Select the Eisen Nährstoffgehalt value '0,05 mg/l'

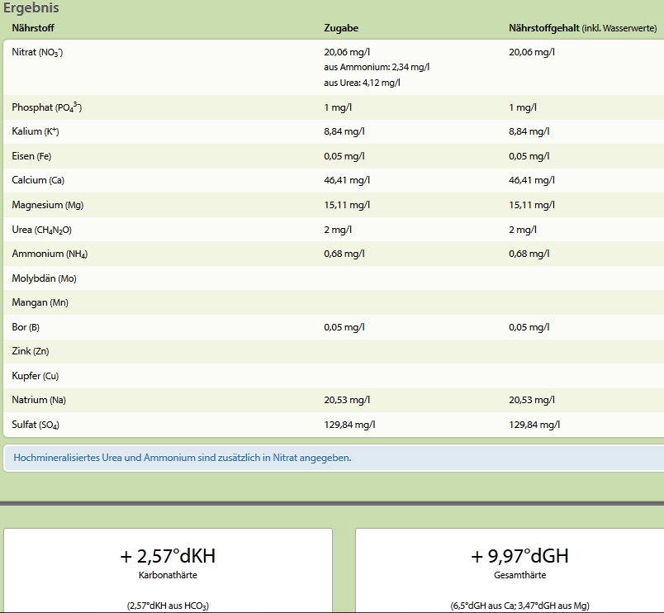point(529,156)
